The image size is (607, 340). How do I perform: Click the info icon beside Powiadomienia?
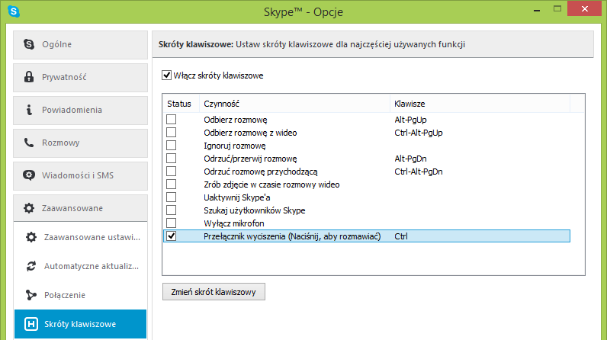(x=29, y=110)
